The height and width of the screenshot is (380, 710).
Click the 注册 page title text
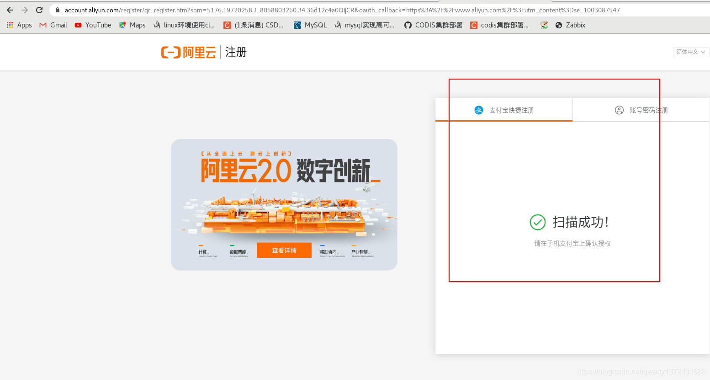(x=236, y=52)
